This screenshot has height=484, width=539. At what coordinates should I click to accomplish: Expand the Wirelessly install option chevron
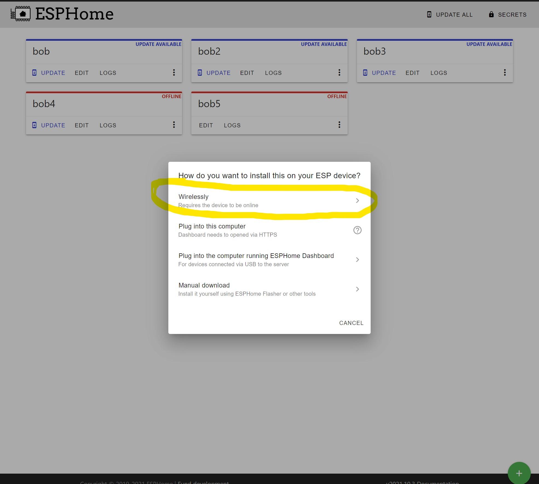click(357, 200)
